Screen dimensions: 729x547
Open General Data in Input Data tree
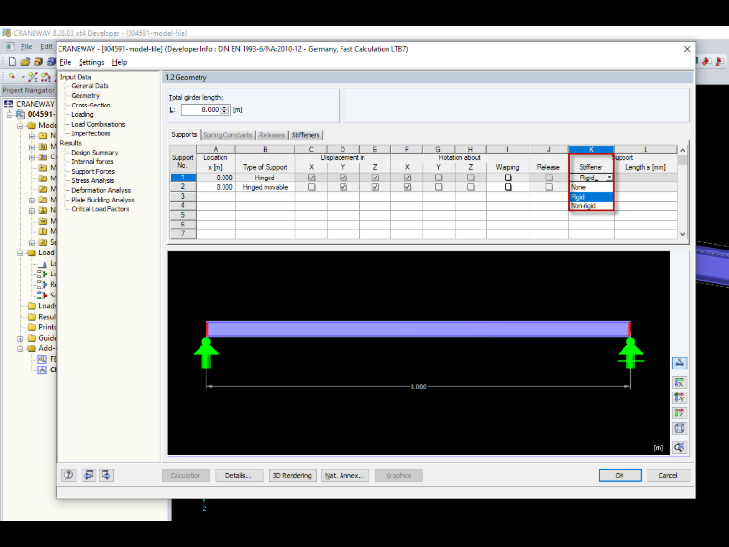click(x=90, y=86)
